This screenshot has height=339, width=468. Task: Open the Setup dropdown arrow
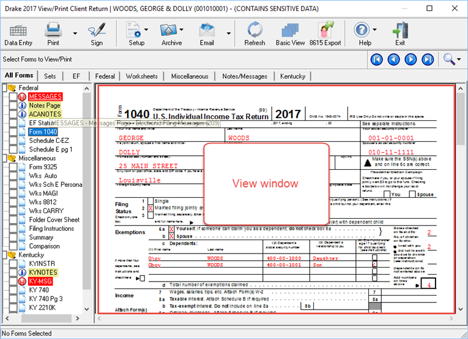pyautogui.click(x=146, y=29)
